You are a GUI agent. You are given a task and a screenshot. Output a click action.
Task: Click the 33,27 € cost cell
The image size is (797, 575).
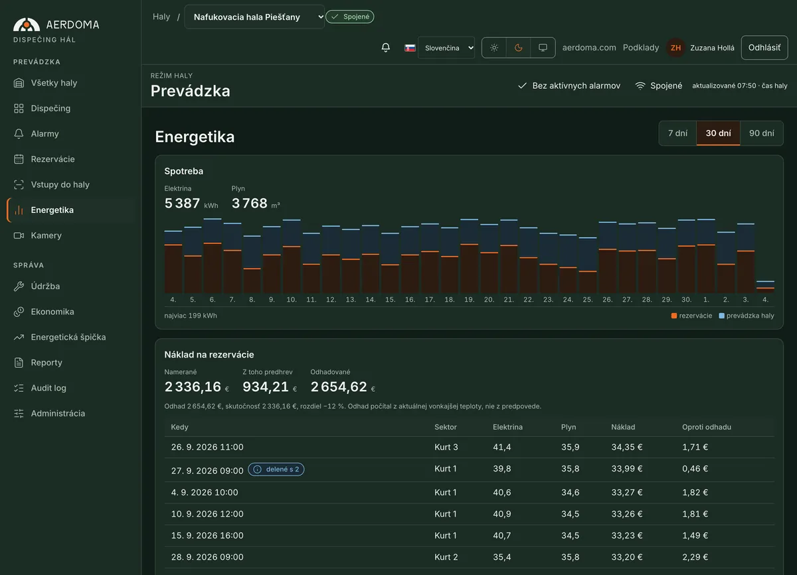tap(627, 493)
